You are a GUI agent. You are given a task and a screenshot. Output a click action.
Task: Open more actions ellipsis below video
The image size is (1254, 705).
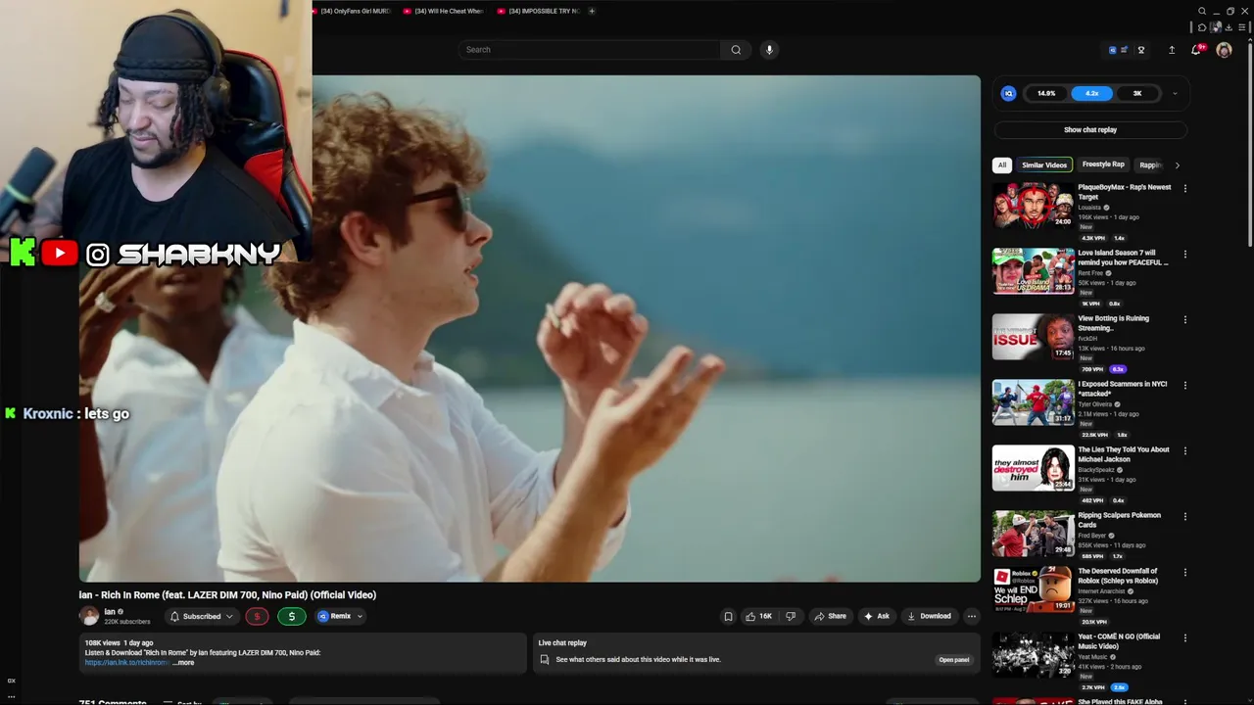pos(971,616)
